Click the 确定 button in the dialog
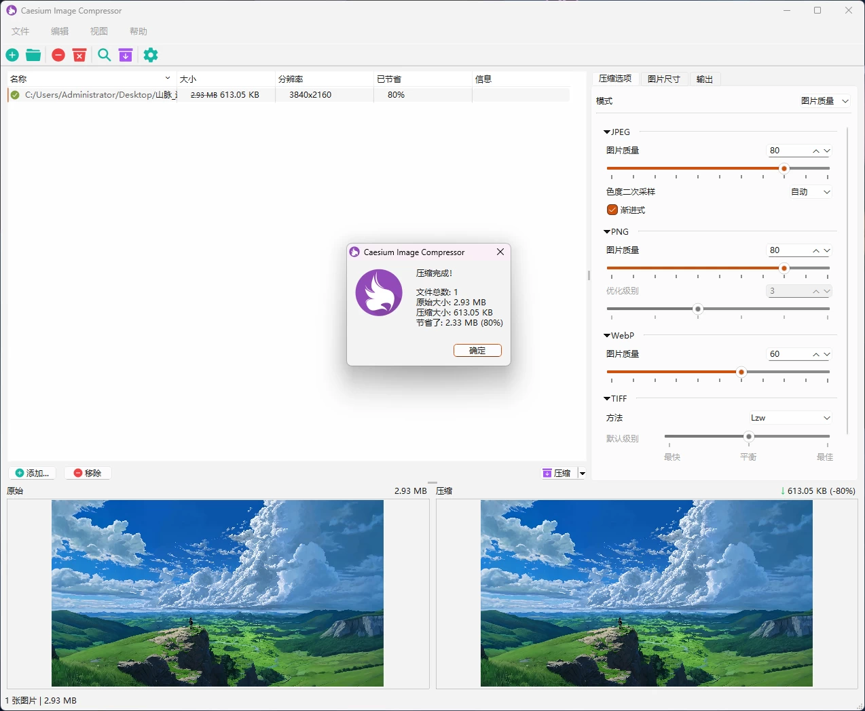 [477, 350]
